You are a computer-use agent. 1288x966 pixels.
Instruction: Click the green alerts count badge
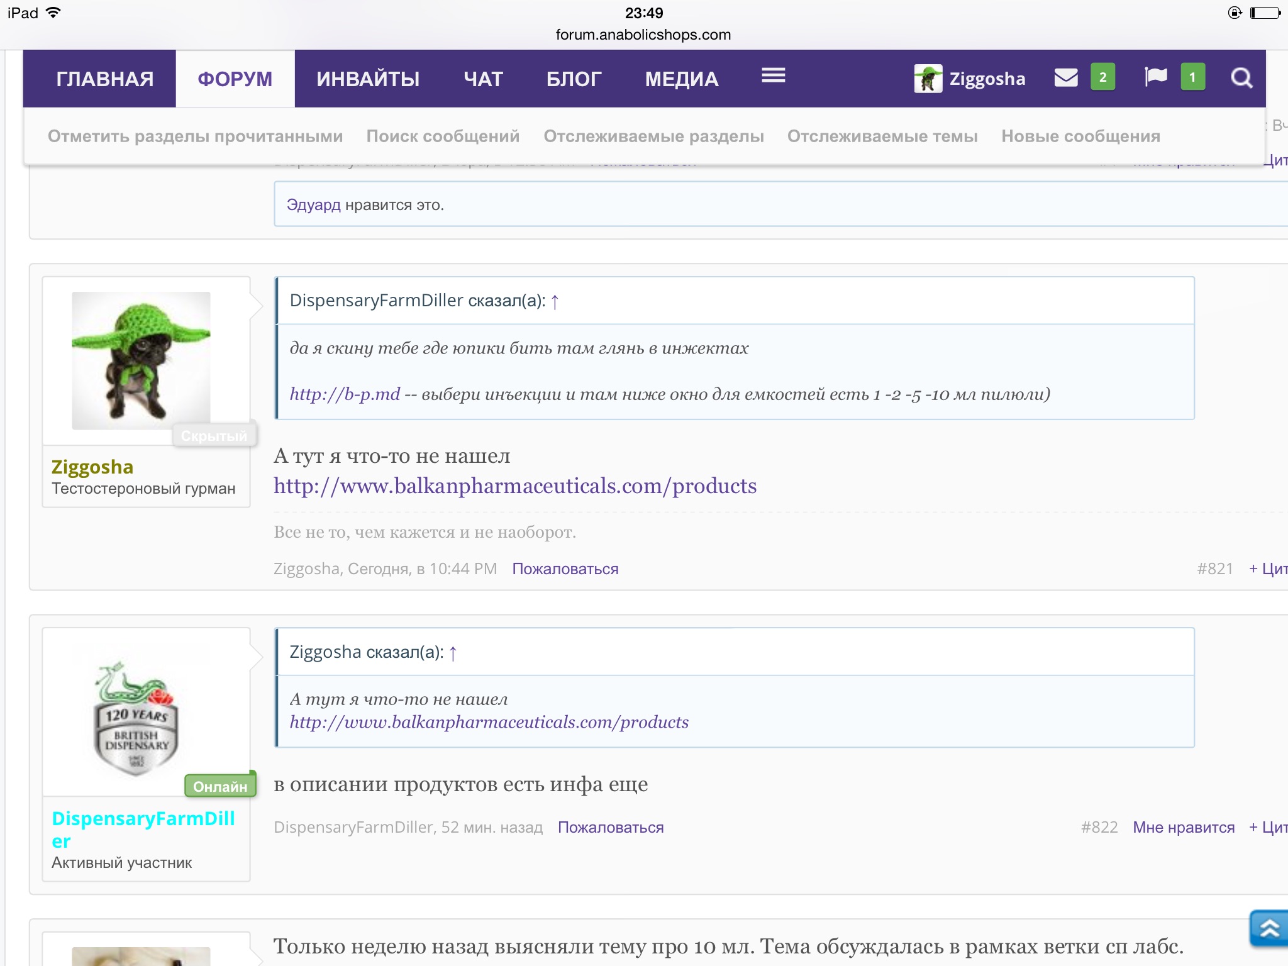pyautogui.click(x=1192, y=78)
